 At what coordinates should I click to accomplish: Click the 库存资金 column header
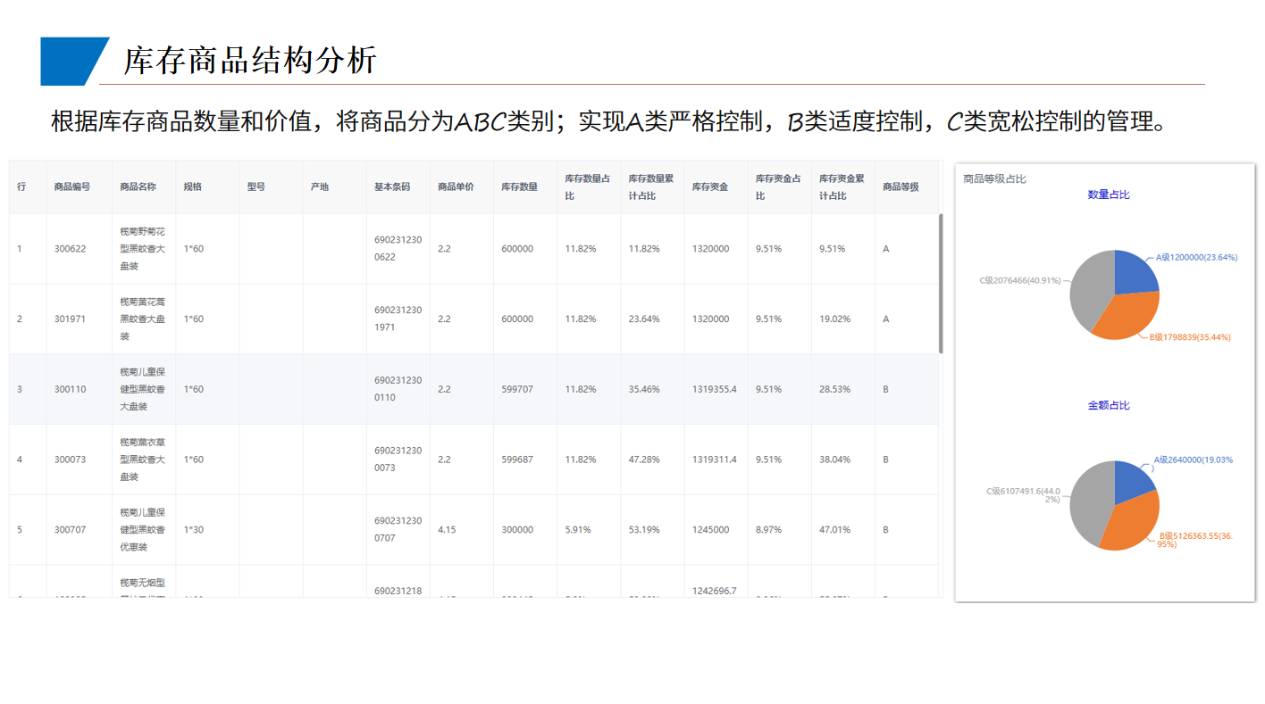(x=708, y=186)
